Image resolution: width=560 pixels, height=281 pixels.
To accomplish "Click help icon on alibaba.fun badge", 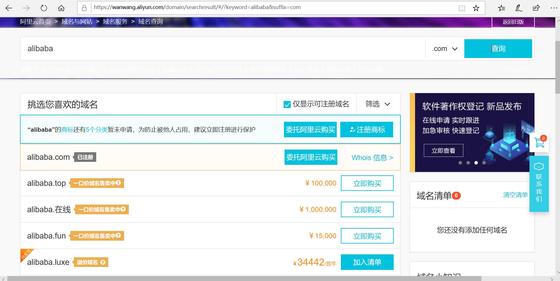I will click(118, 236).
